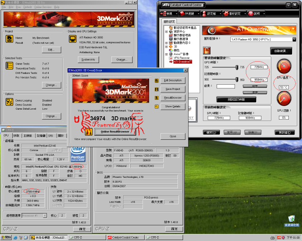The image size is (302, 241).
Task: Click the Display and CPU Settings monitor icon
Action: click(73, 39)
